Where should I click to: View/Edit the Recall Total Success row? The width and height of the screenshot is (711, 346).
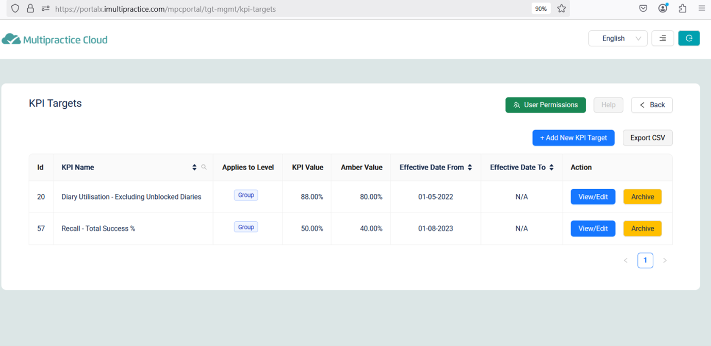[593, 228]
